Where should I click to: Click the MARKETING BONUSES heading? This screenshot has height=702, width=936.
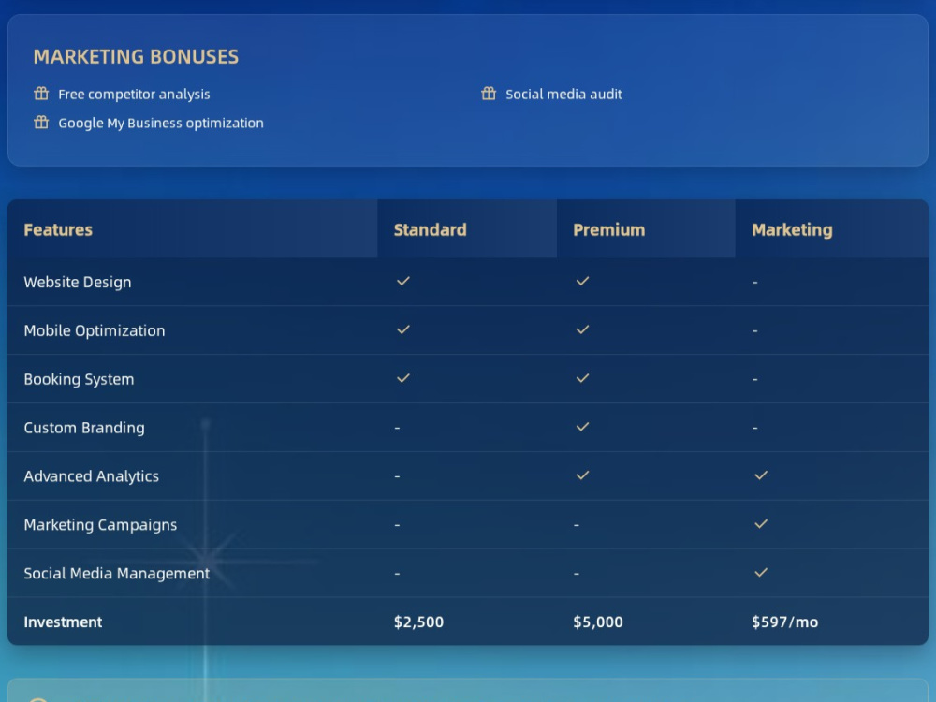click(x=136, y=57)
